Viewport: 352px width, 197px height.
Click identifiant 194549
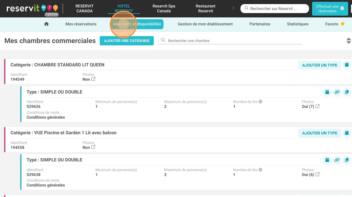[x=17, y=79]
